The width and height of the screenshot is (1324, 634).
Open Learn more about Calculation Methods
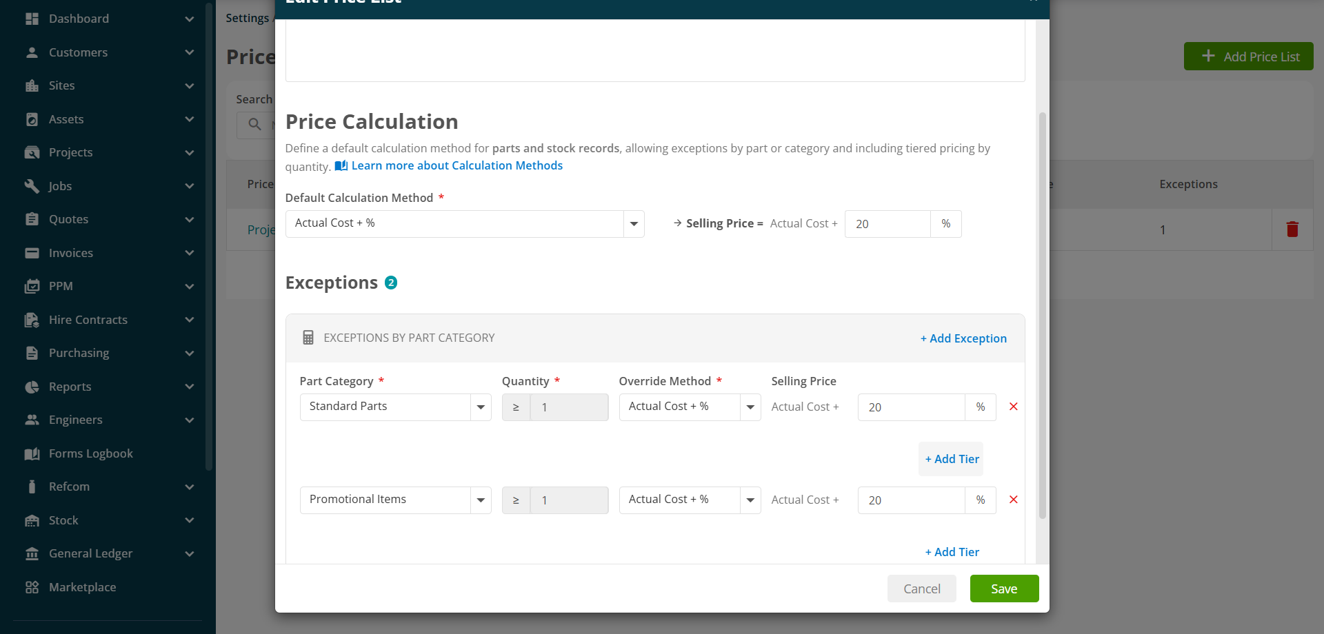(457, 165)
